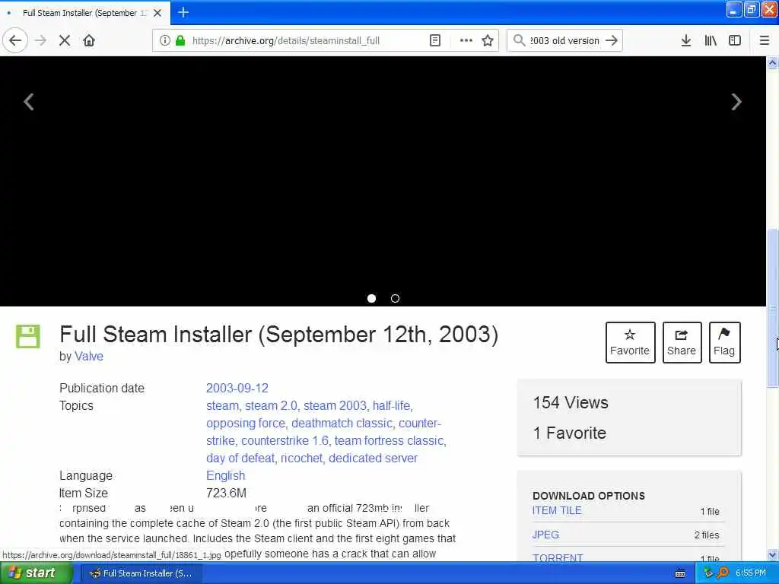Image resolution: width=779 pixels, height=584 pixels.
Task: Open the English language link
Action: [225, 475]
